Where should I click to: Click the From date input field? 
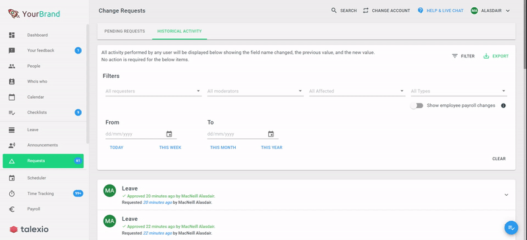[x=135, y=134]
